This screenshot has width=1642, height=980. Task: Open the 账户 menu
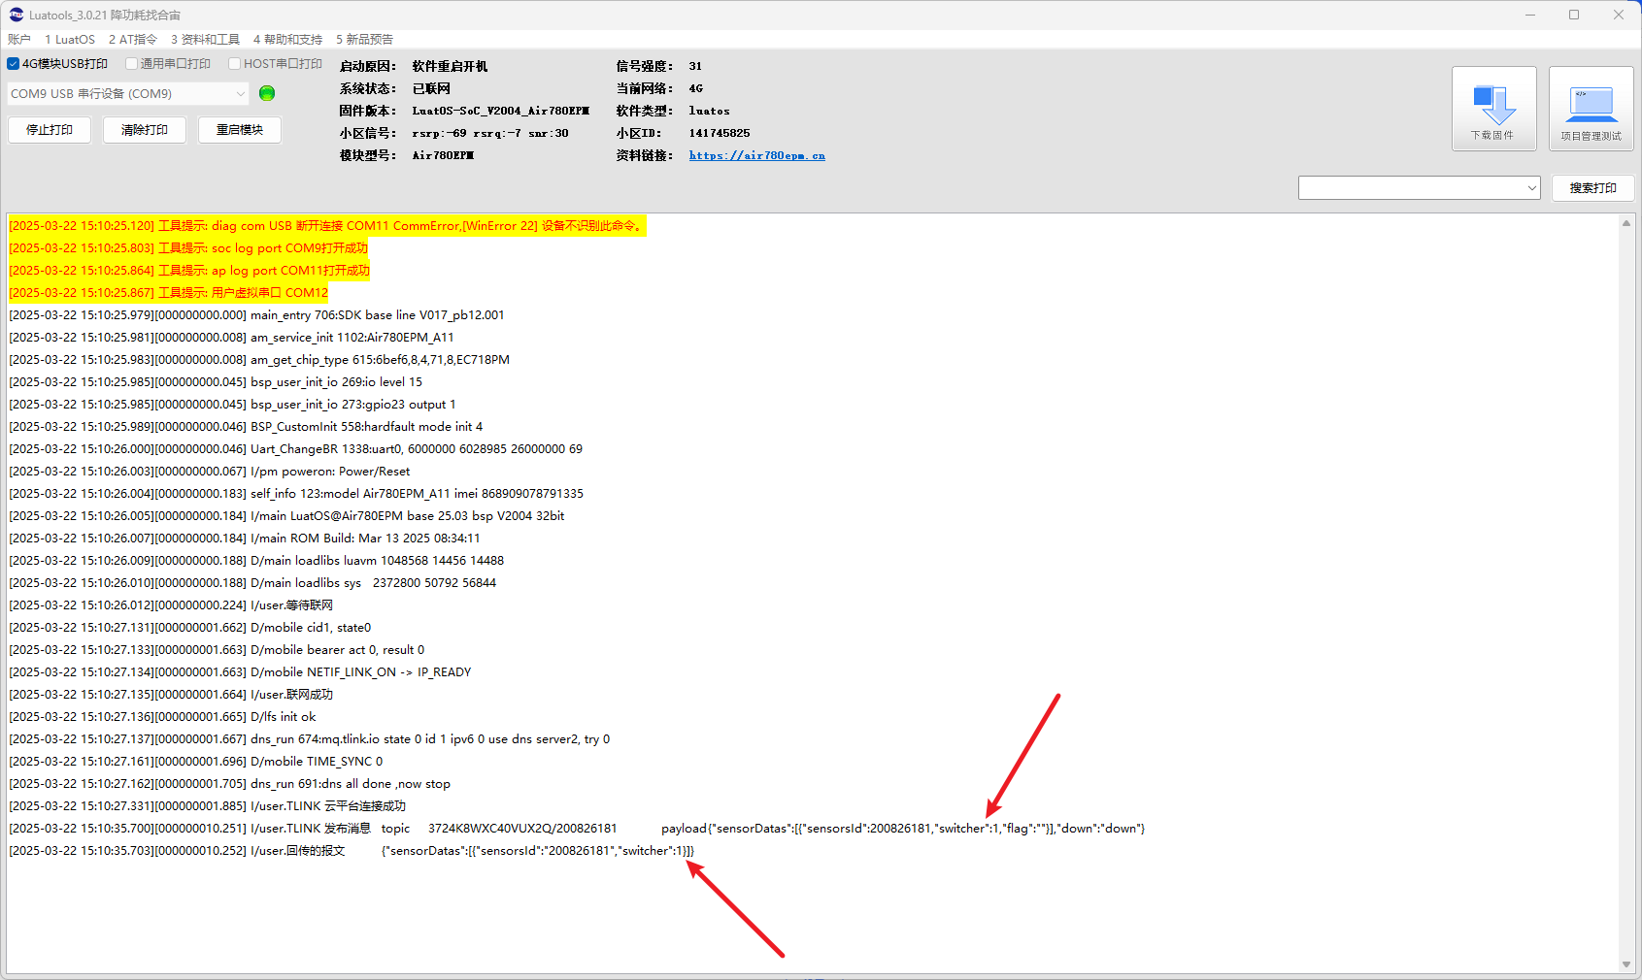pos(19,40)
